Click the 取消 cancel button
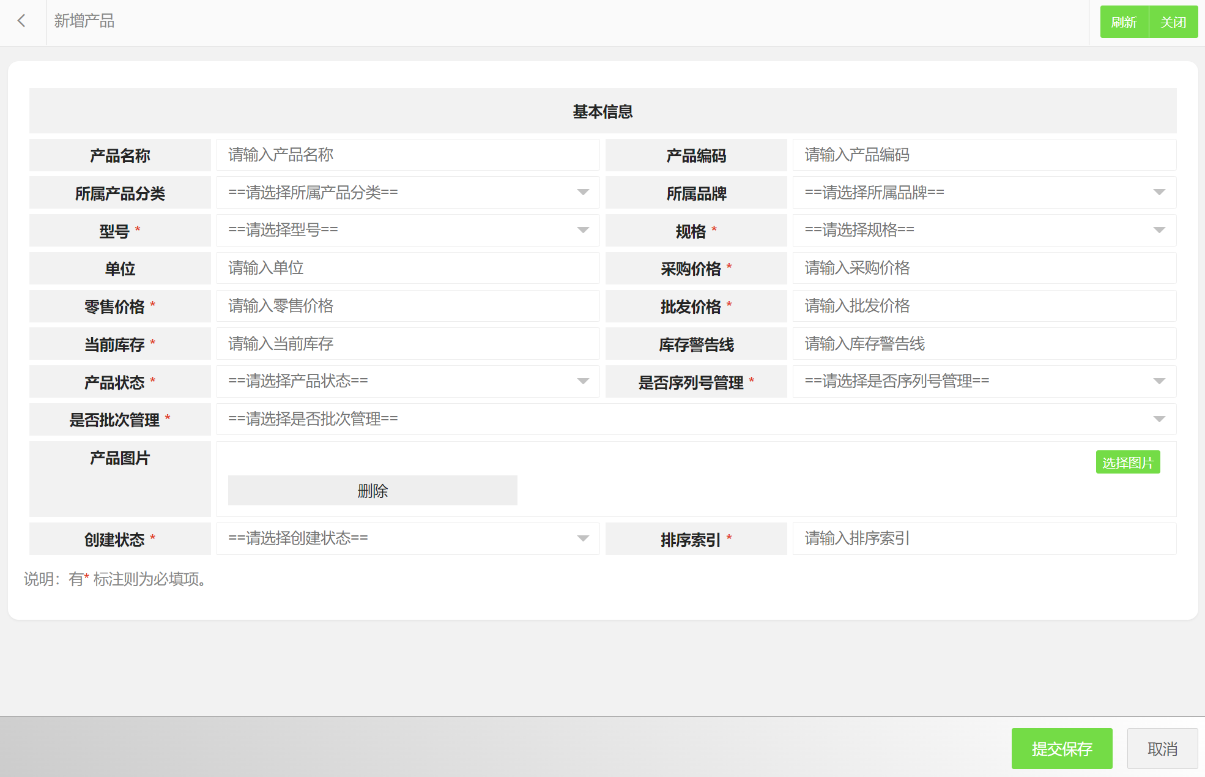The image size is (1205, 777). (x=1162, y=749)
